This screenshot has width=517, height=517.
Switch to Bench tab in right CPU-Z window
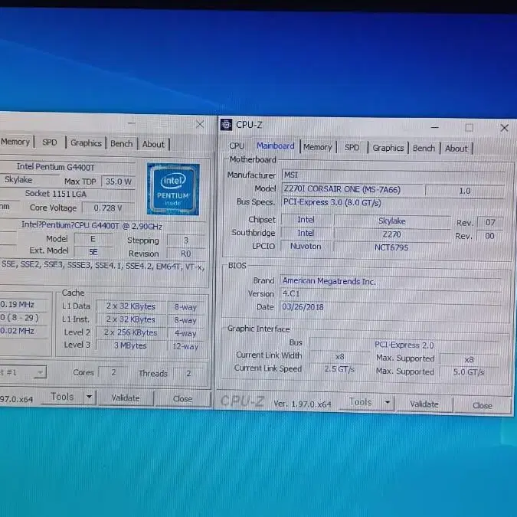[x=424, y=149]
